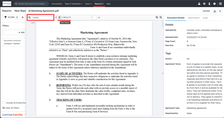Expand the Tags & Templates dropdown

pos(74,4)
